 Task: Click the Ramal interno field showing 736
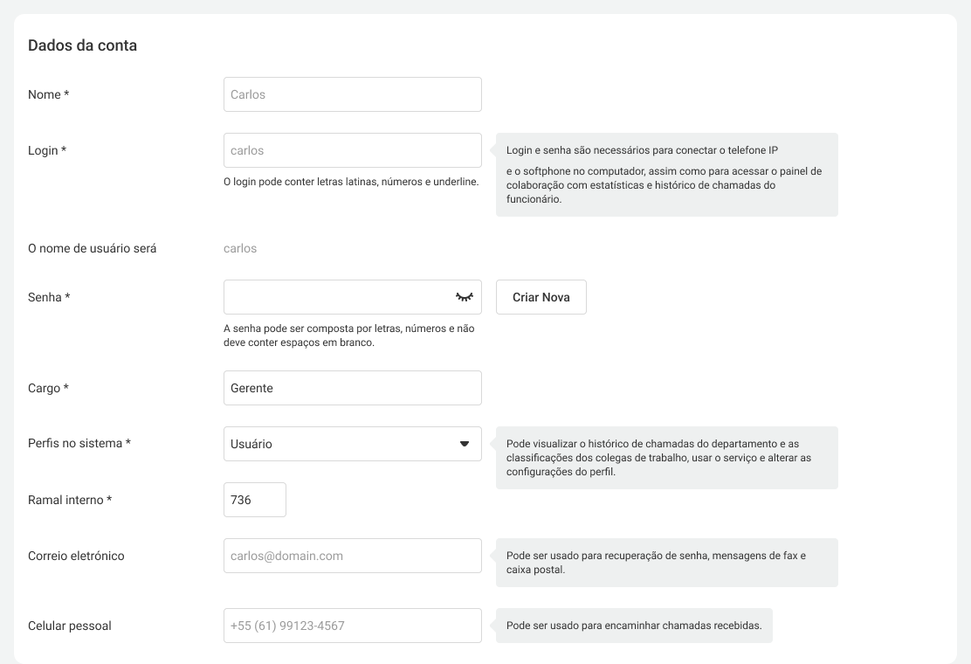click(254, 500)
